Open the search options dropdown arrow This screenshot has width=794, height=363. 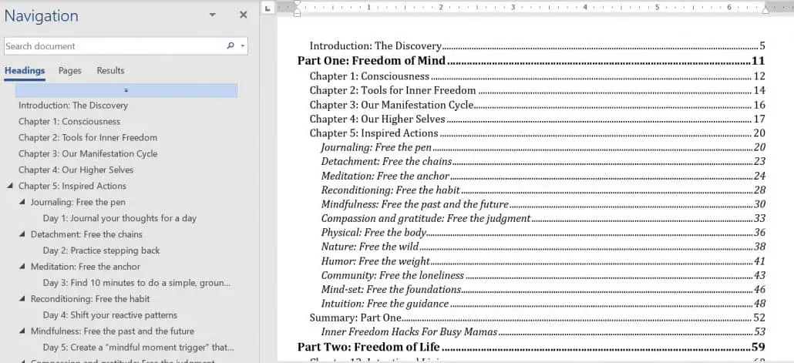[x=243, y=46]
